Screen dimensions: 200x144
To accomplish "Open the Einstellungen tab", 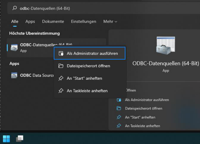I will pos(84,22).
